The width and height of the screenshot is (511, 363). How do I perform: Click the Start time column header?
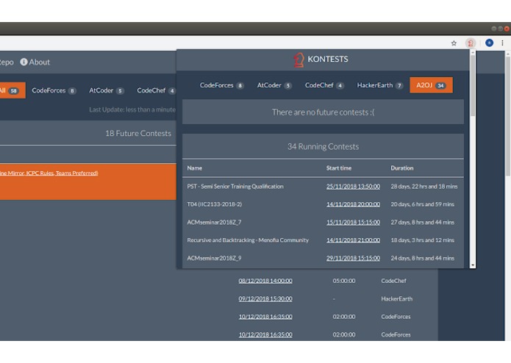point(339,168)
